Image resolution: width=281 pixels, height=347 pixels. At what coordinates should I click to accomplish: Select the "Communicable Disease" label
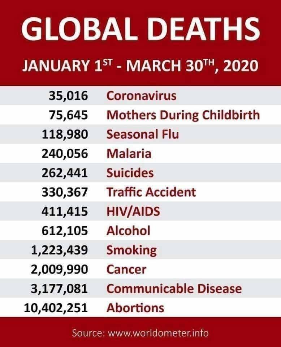click(x=174, y=288)
